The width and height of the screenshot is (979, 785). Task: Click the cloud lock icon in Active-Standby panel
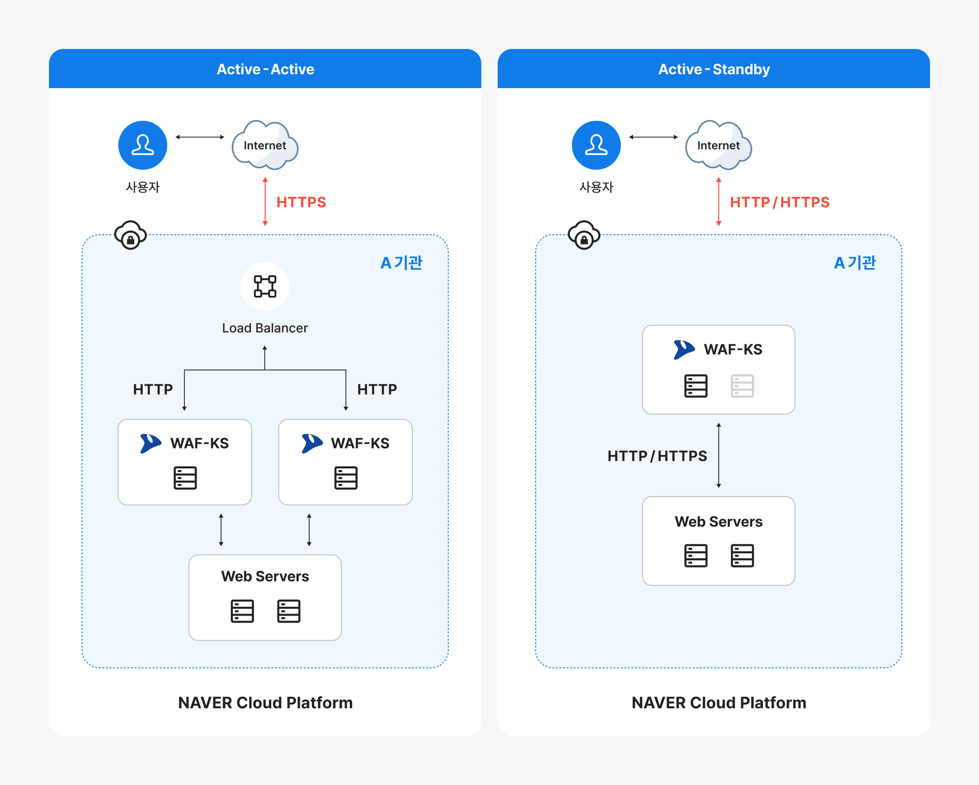click(x=584, y=235)
